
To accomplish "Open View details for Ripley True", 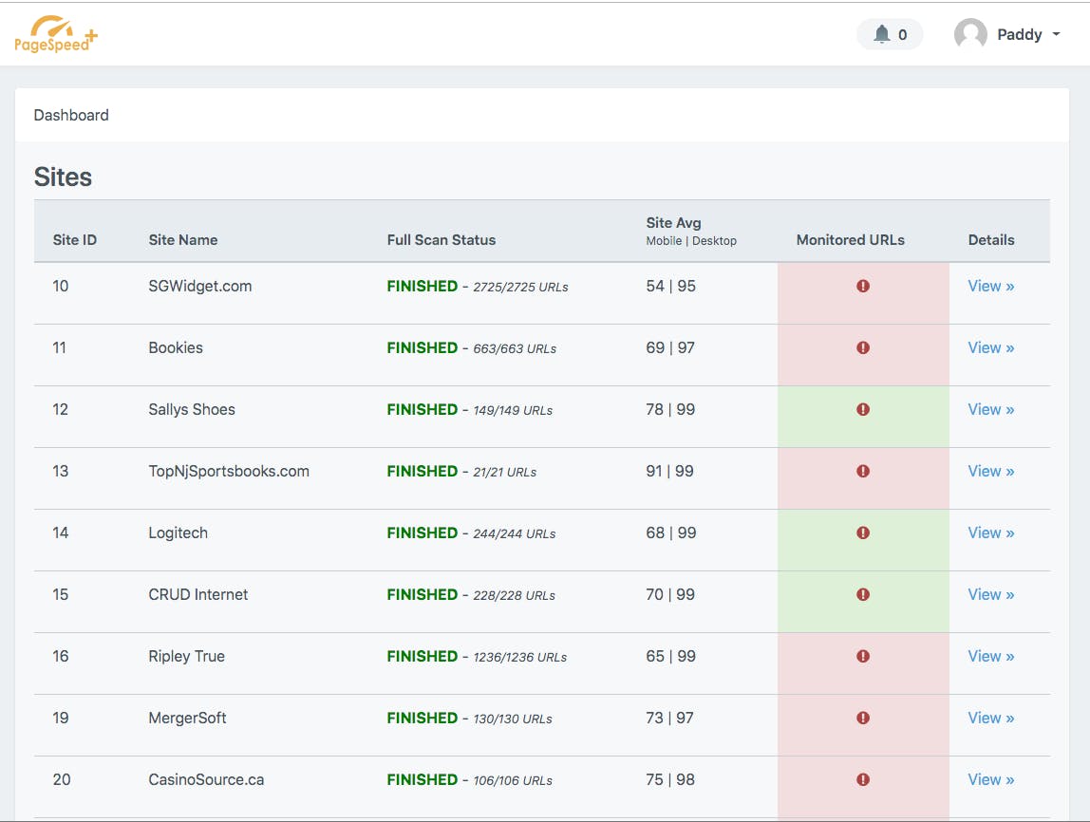I will tap(990, 656).
